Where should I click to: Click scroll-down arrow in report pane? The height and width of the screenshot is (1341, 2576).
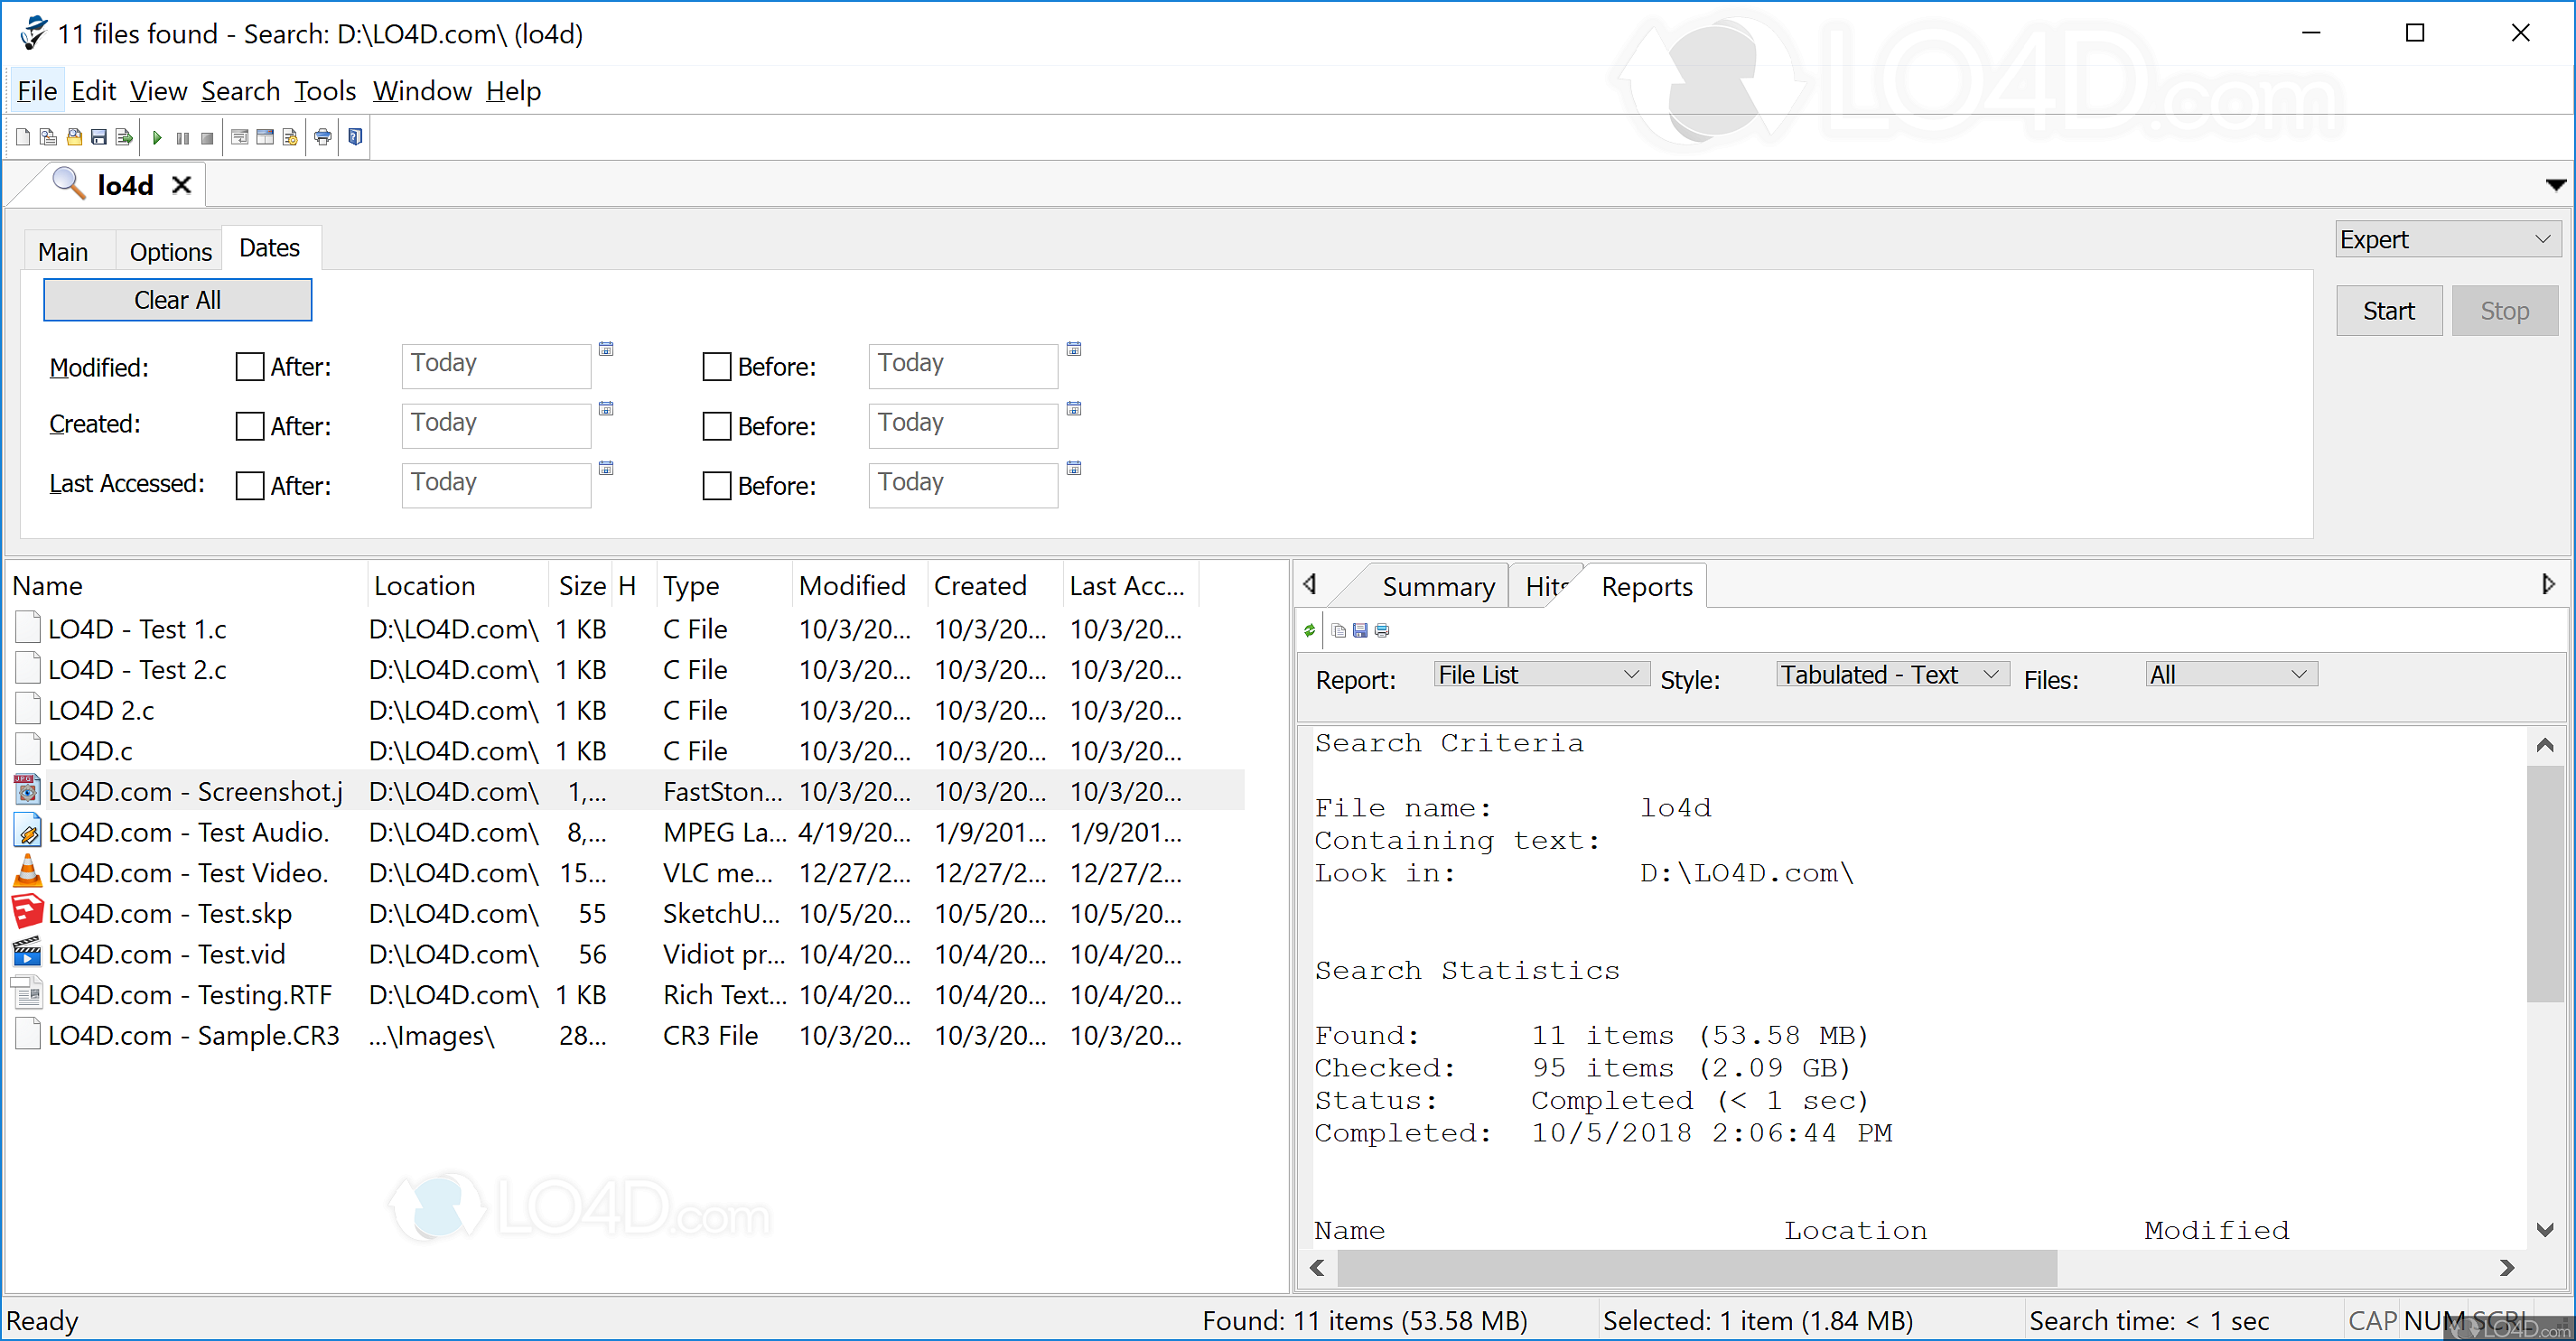click(x=2545, y=1230)
